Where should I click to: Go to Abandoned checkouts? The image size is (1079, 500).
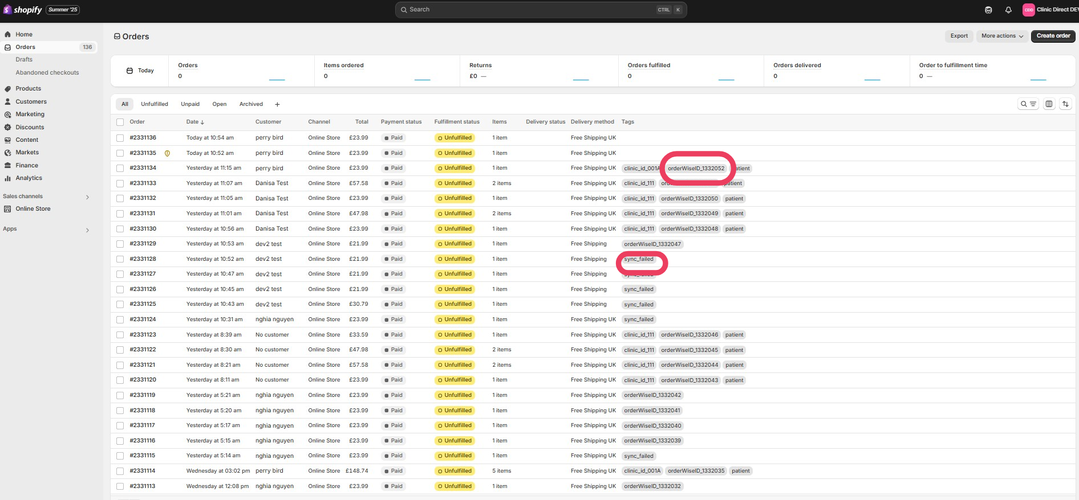click(47, 73)
